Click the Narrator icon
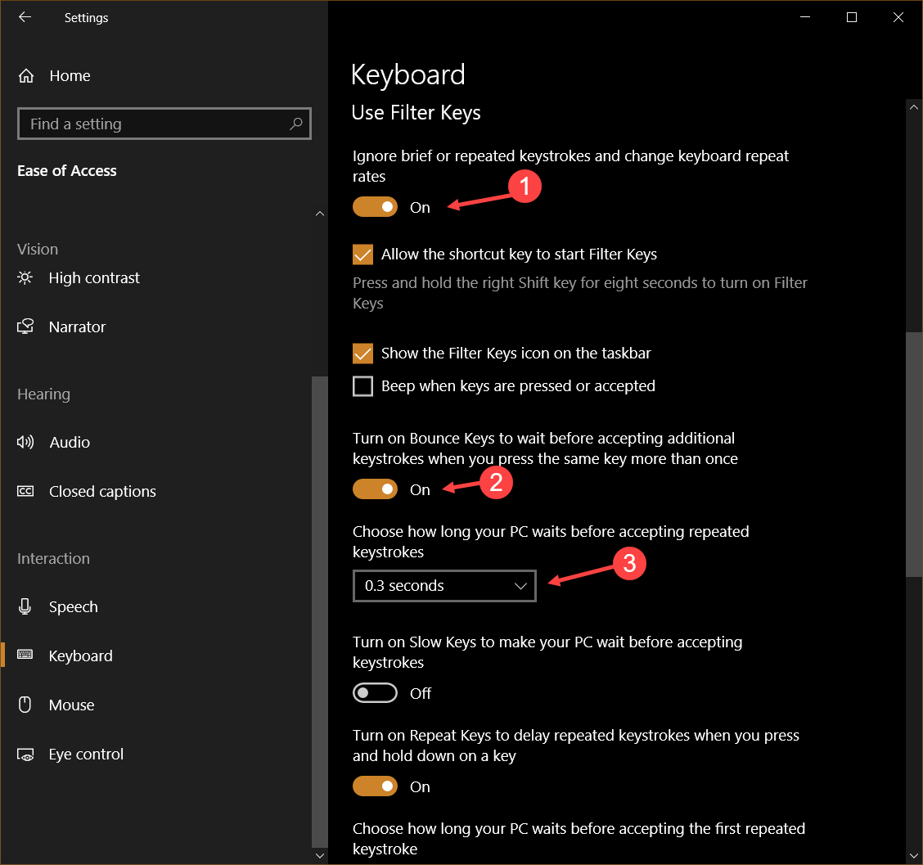 point(25,327)
